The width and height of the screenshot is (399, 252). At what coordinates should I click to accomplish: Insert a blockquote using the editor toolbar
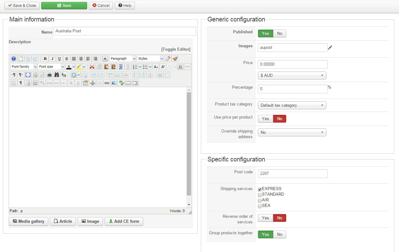[x=105, y=58]
